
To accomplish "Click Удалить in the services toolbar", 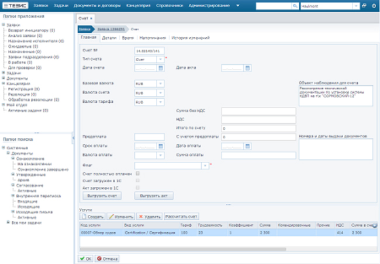I will click(x=149, y=217).
